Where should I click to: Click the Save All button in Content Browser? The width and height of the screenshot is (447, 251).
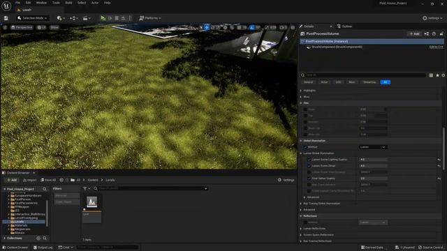[48, 180]
